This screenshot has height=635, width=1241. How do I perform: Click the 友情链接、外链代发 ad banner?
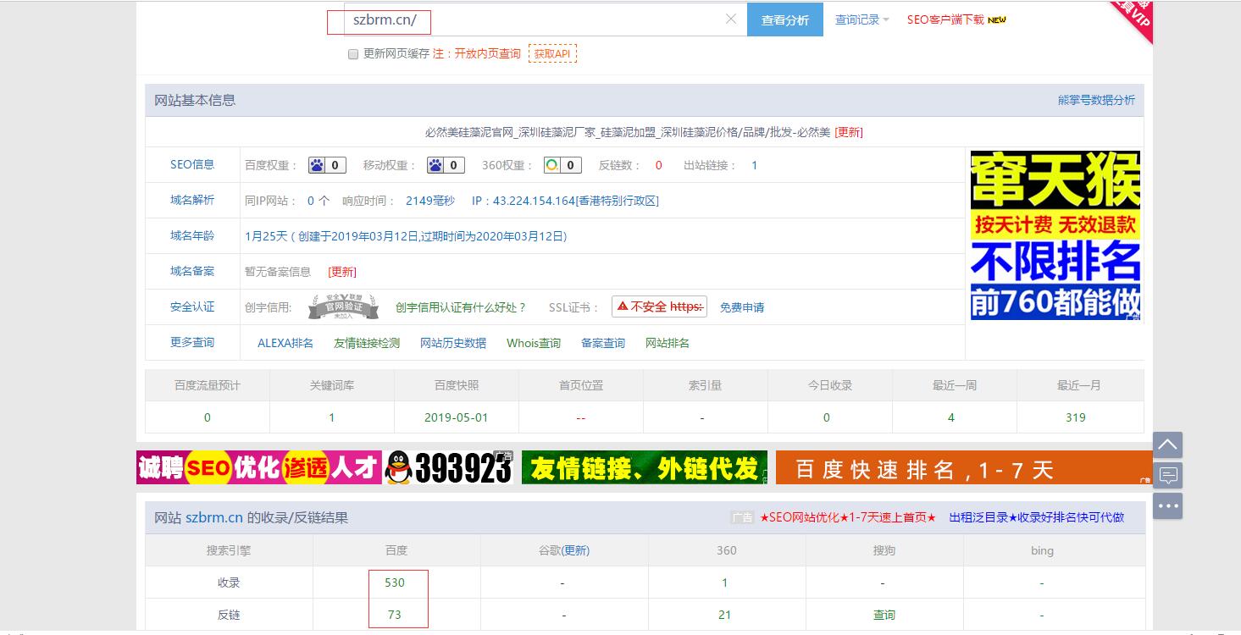(645, 467)
